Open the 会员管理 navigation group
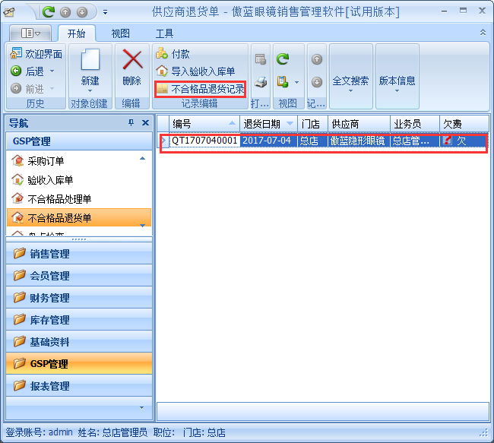Image resolution: width=494 pixels, height=443 pixels. point(79,276)
